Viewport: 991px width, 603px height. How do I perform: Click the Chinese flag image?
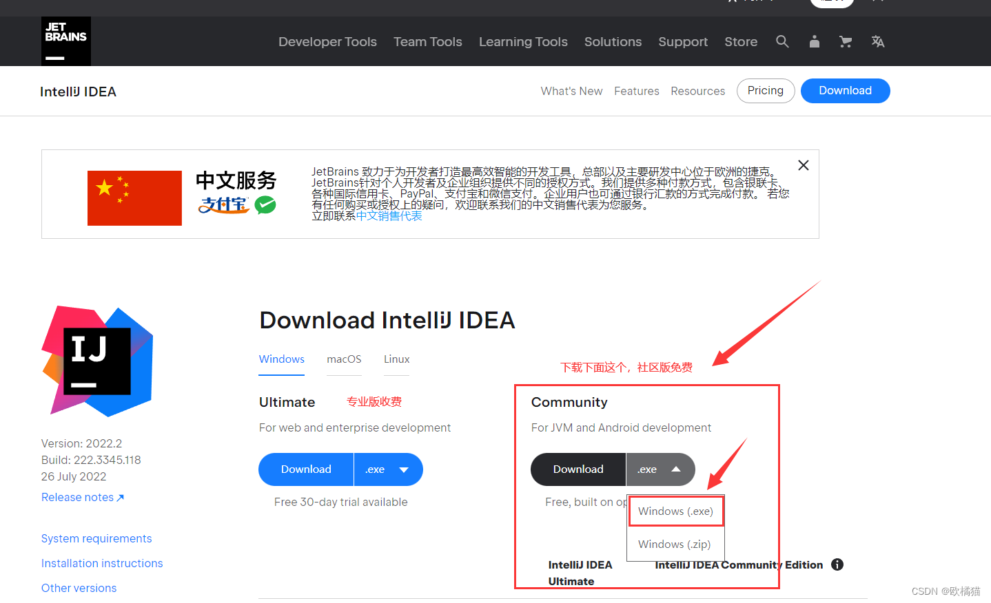point(134,198)
